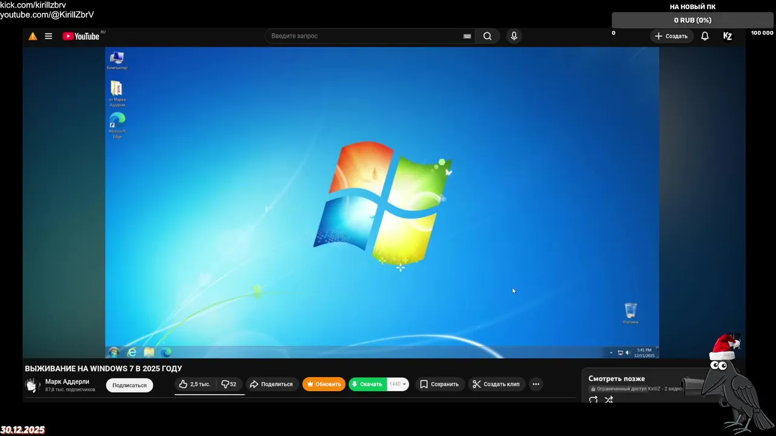Click the "Корзина" recycle bin icon in video
This screenshot has height=436, width=776.
click(x=630, y=313)
